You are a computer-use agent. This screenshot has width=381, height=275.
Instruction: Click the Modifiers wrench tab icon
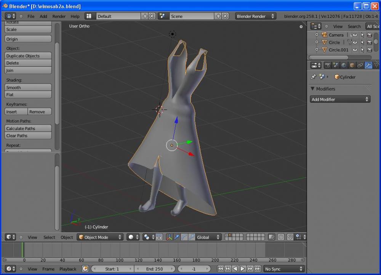[x=368, y=65]
